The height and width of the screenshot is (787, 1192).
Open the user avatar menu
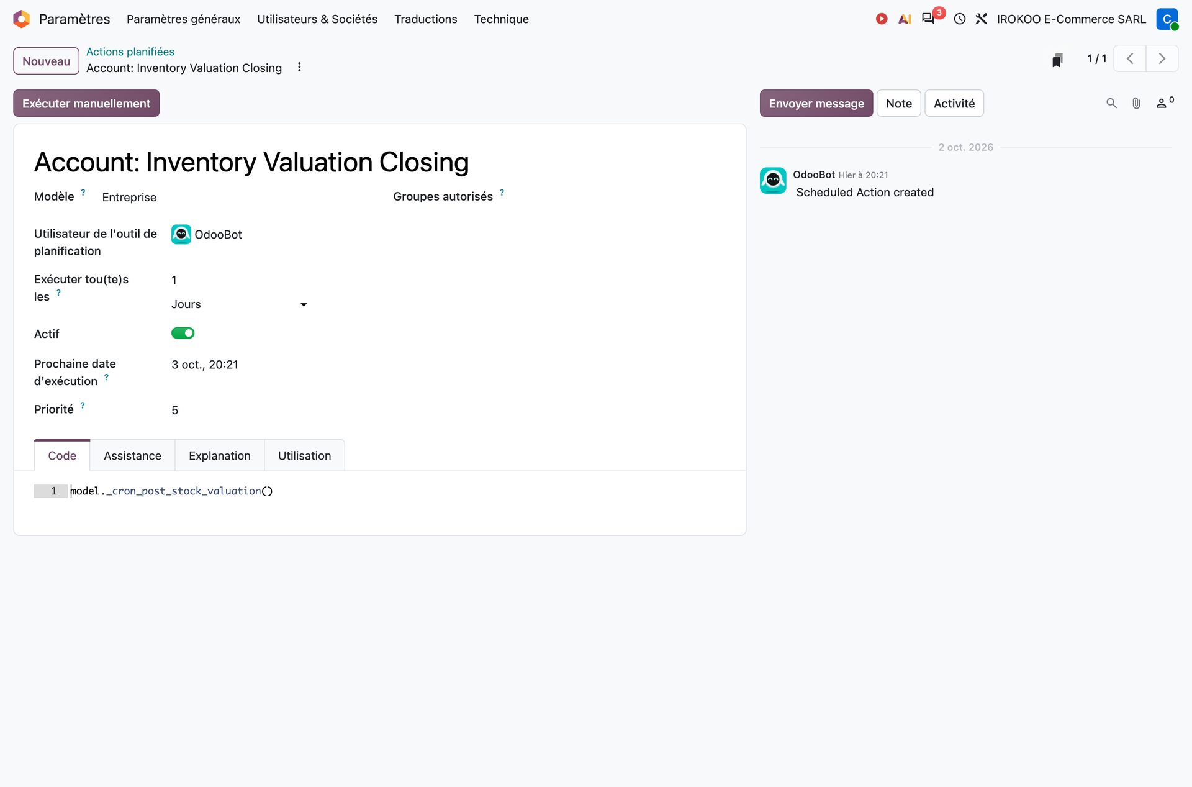[1167, 19]
